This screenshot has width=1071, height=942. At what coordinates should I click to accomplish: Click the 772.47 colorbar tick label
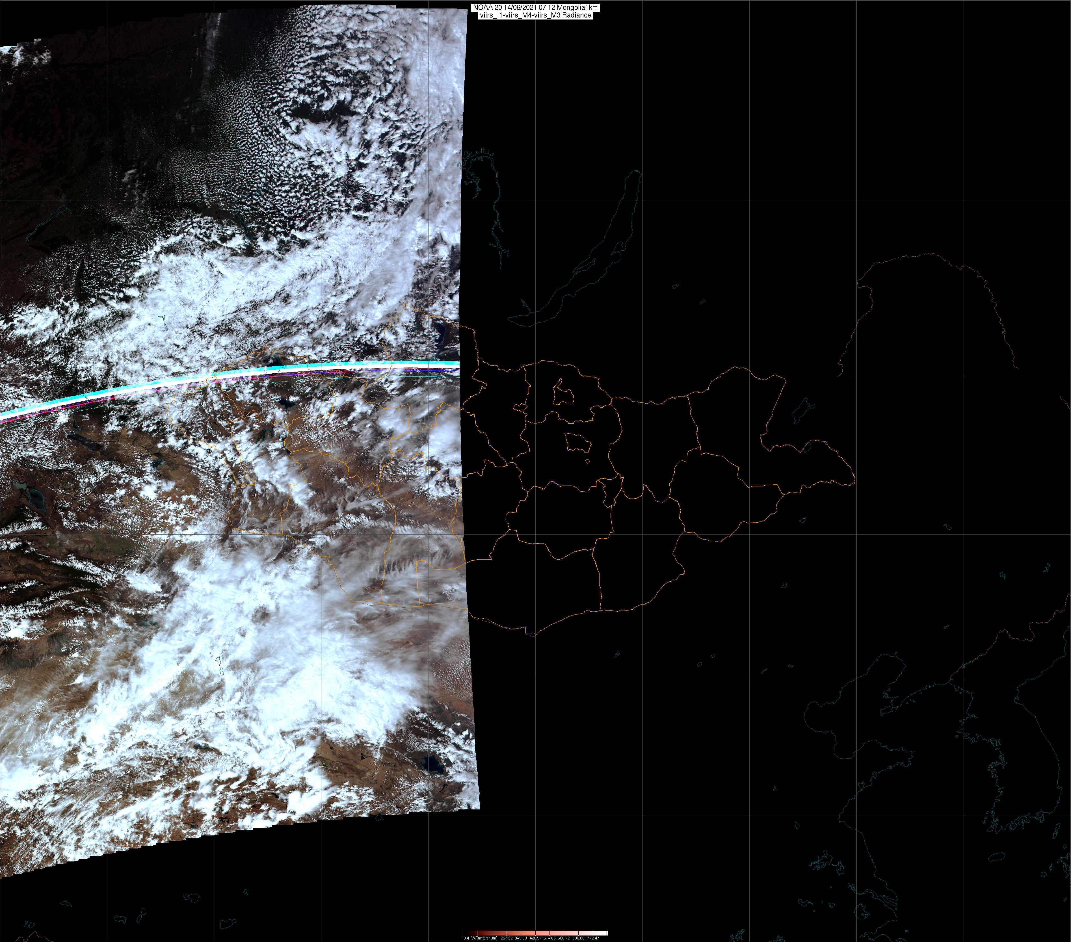tap(593, 938)
